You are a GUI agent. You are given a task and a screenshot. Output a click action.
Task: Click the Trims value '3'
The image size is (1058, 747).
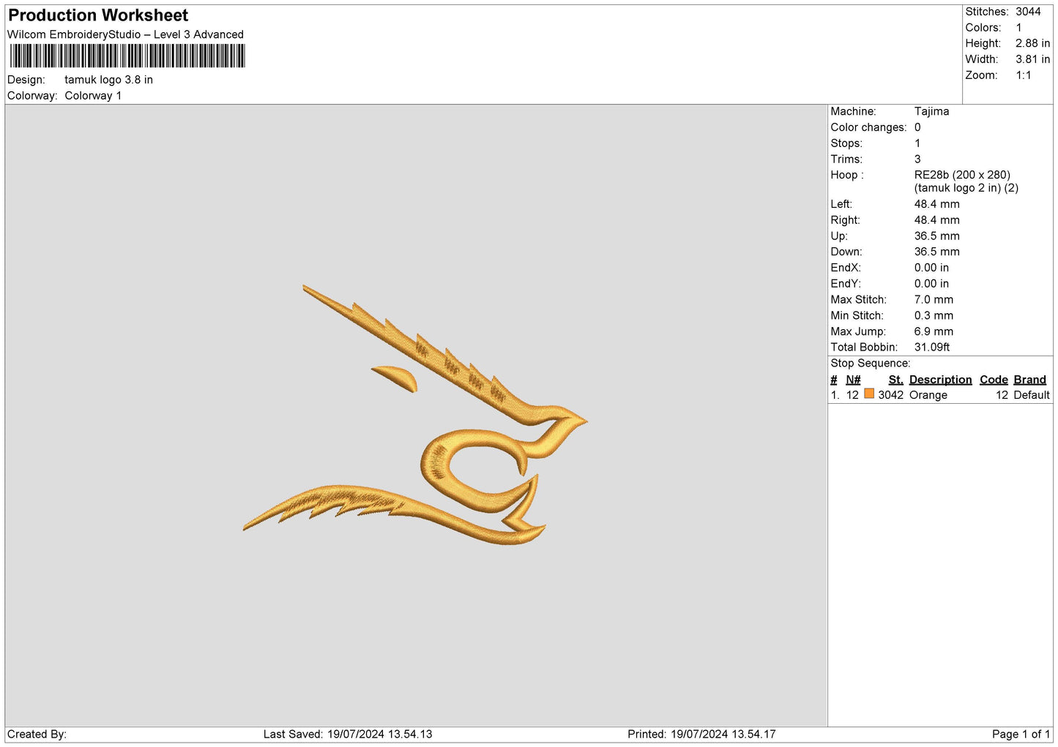(917, 159)
